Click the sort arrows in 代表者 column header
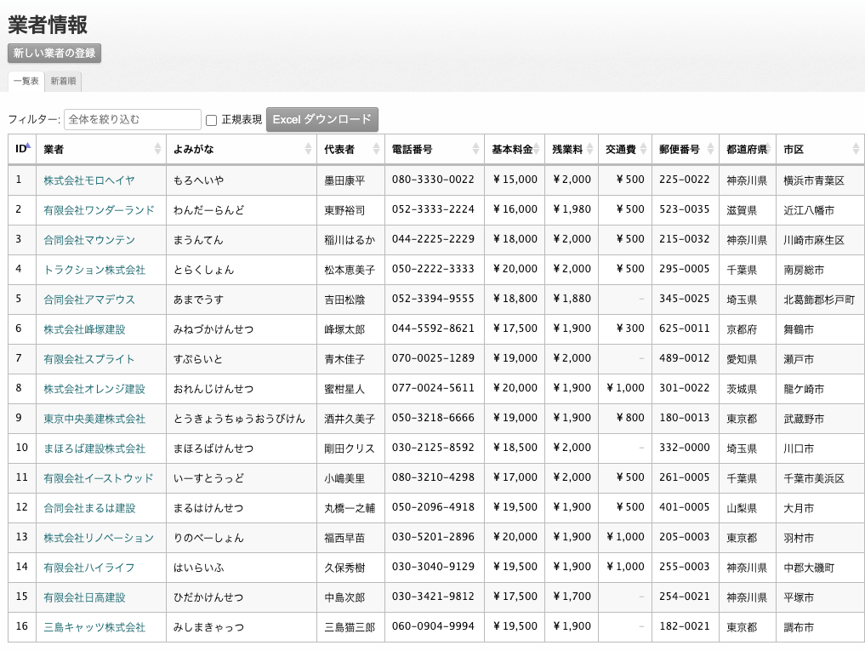 [376, 149]
